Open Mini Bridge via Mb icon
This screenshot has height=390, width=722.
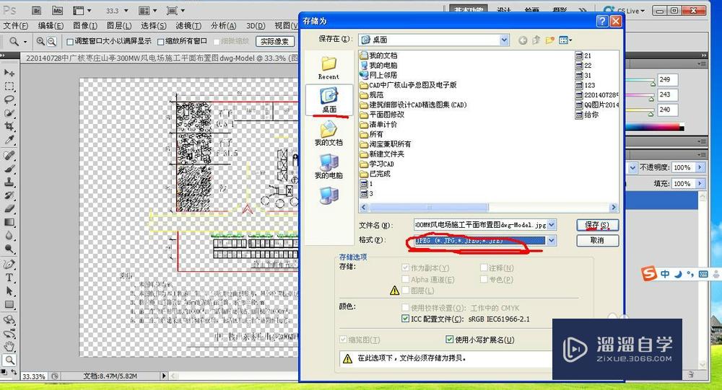click(57, 10)
